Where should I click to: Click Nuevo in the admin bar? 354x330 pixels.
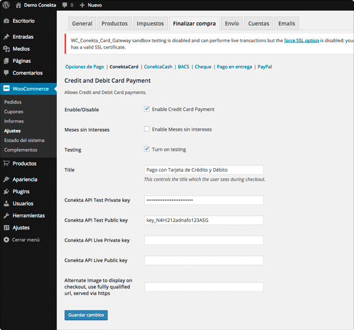pos(95,5)
